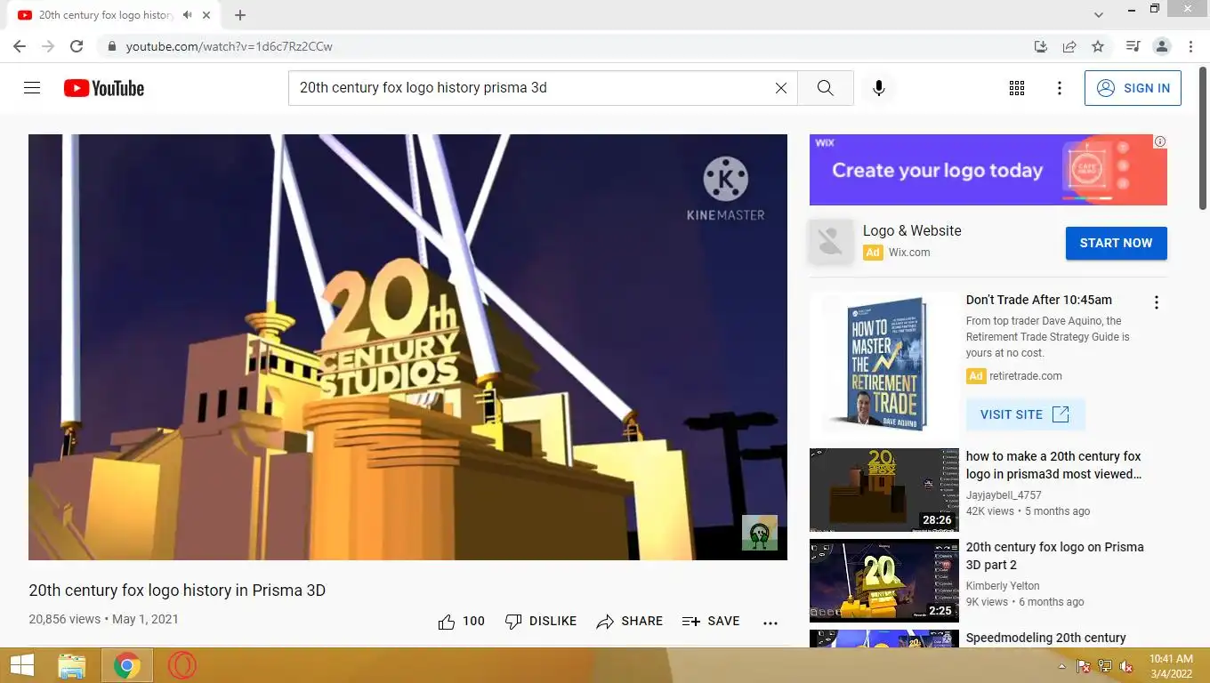
Task: Go to the YouTube home logo
Action: (x=104, y=88)
